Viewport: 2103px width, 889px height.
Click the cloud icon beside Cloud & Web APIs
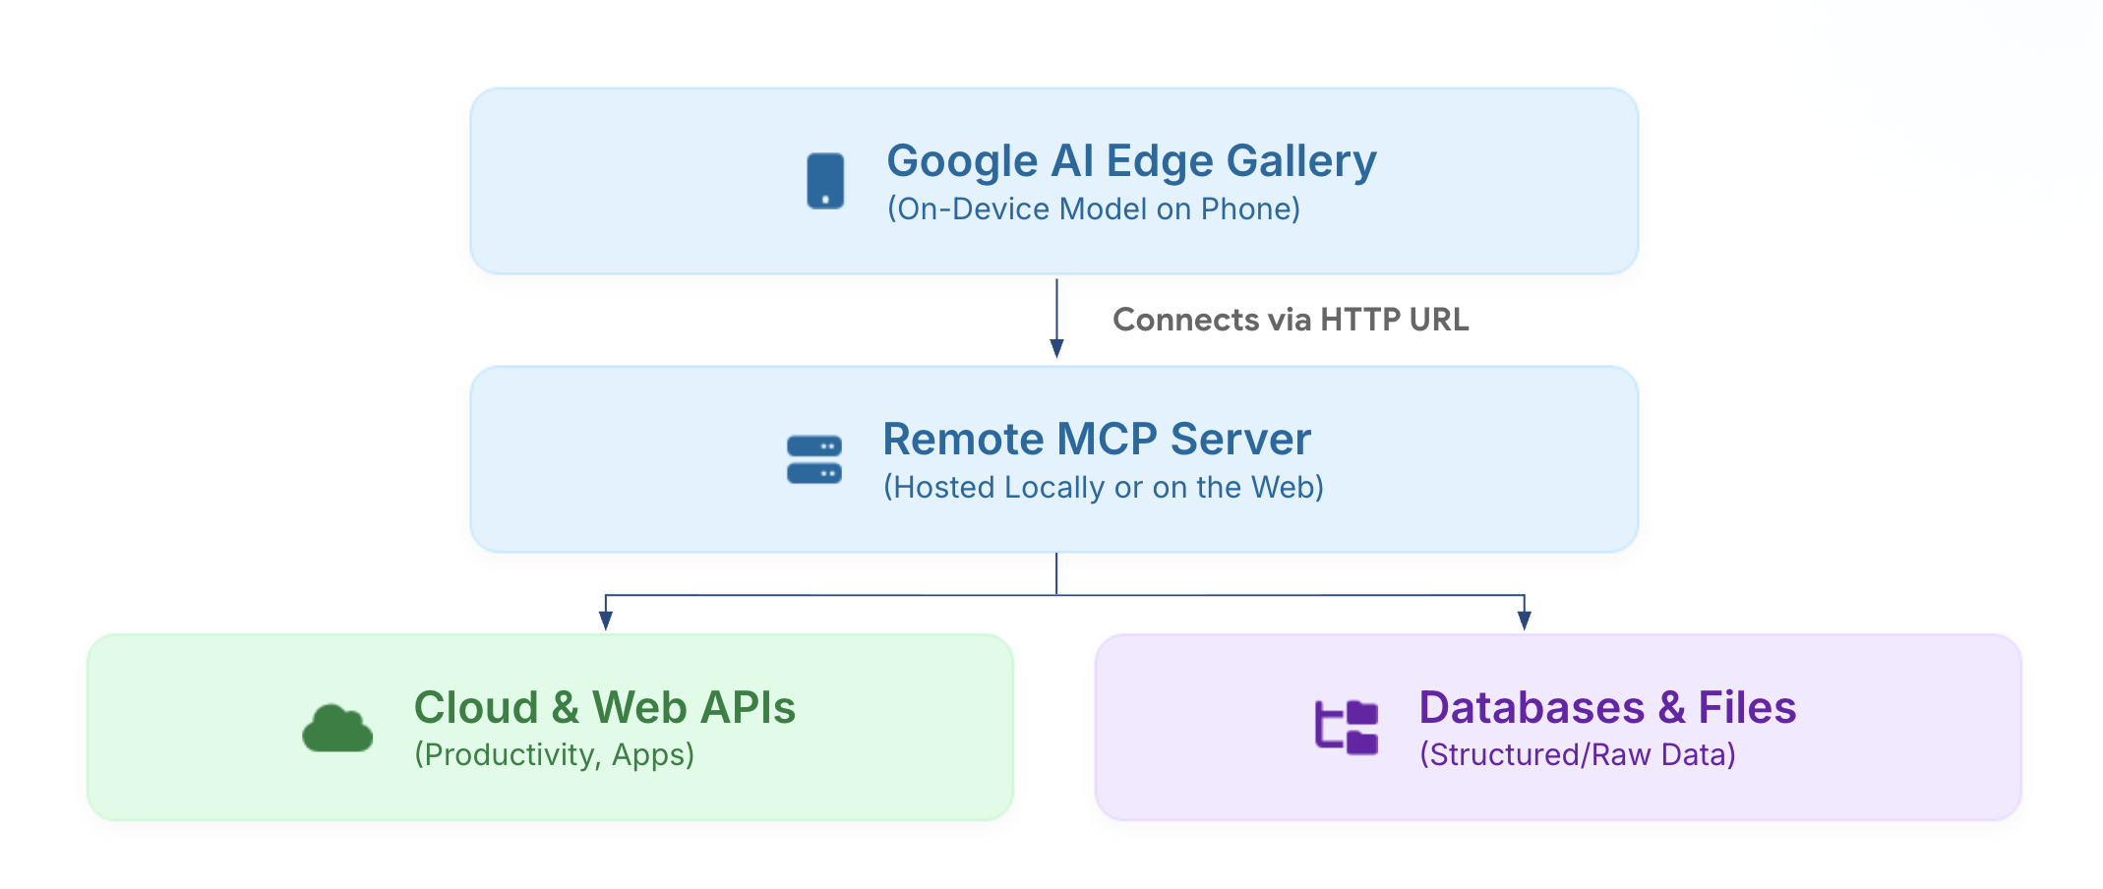[337, 728]
